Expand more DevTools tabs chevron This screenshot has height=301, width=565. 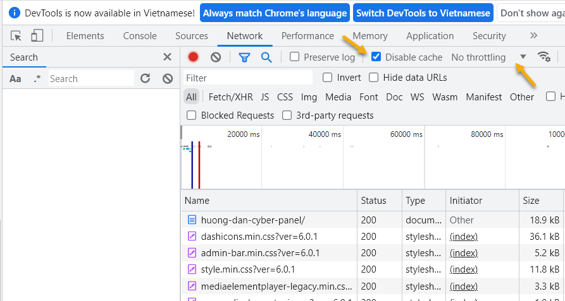(533, 36)
